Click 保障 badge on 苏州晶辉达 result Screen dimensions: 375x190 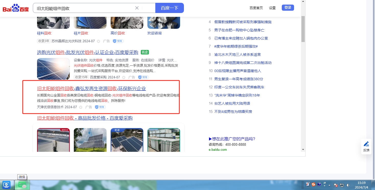118,41
